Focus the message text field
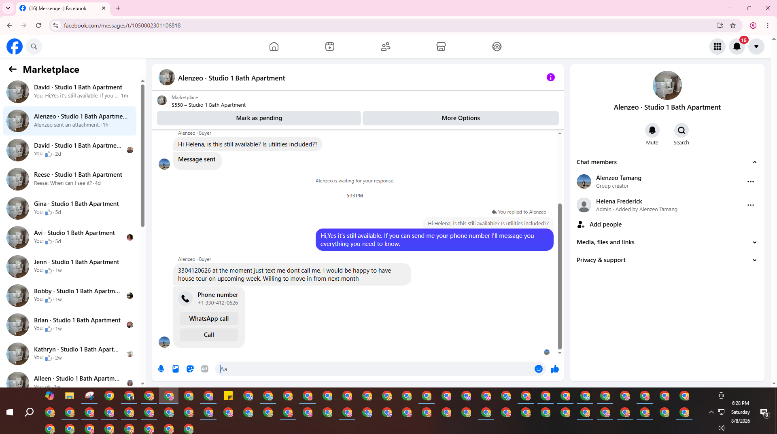This screenshot has width=777, height=434. (x=376, y=369)
